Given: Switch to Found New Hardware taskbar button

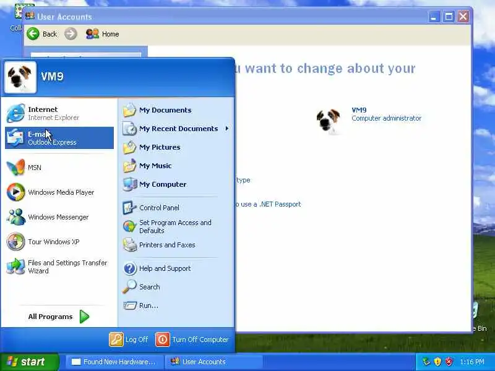Looking at the screenshot, I should pyautogui.click(x=115, y=362).
